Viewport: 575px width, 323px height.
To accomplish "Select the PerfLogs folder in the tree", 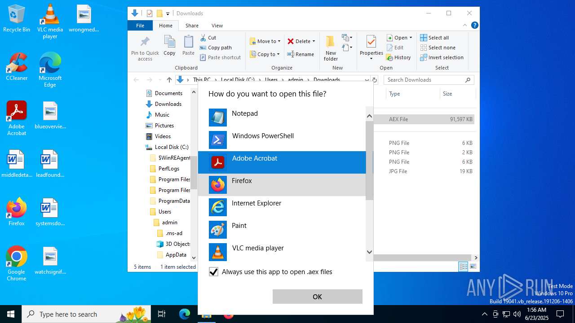I will click(x=168, y=169).
